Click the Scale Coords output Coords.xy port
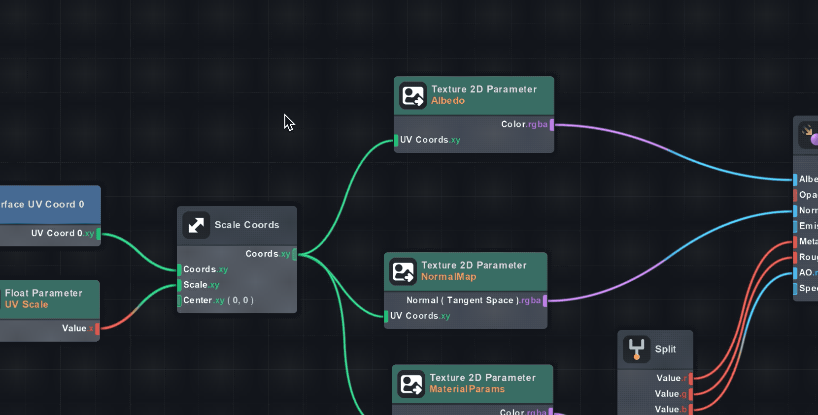Image resolution: width=818 pixels, height=415 pixels. coord(295,254)
